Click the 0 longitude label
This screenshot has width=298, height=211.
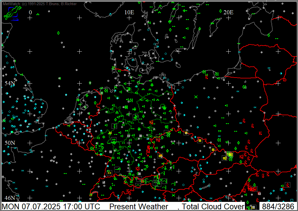pyautogui.click(x=31, y=12)
